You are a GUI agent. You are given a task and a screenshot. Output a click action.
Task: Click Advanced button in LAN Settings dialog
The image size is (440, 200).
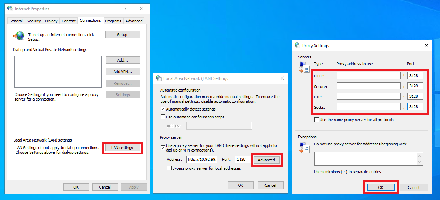point(267,160)
